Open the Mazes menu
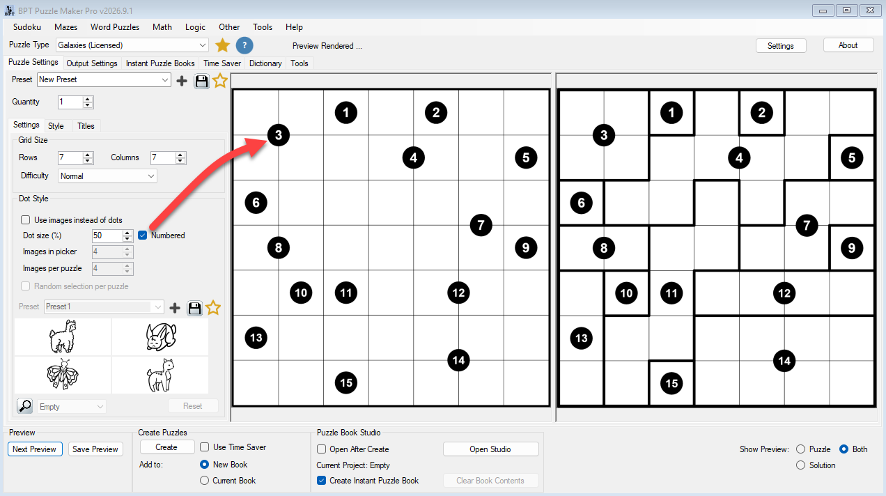This screenshot has height=496, width=886. (x=66, y=27)
